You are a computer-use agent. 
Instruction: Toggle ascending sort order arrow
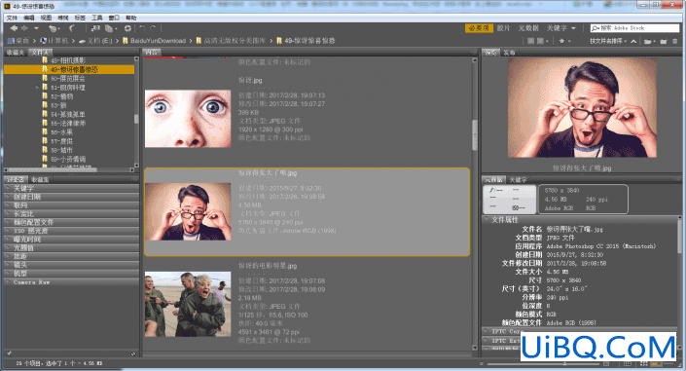tap(633, 41)
